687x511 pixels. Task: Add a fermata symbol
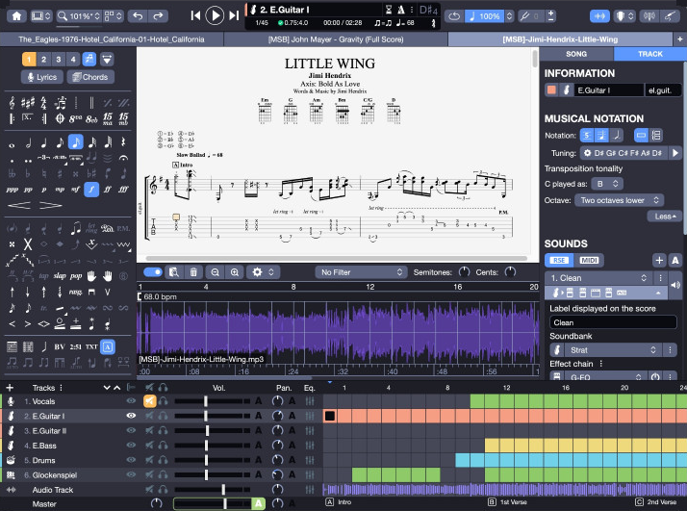(x=123, y=158)
